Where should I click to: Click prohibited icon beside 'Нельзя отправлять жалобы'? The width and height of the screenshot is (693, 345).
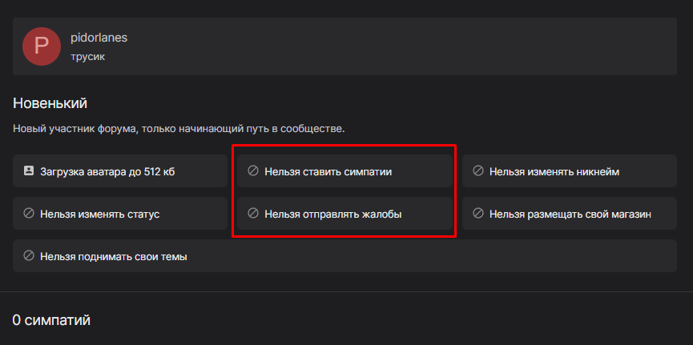253,214
